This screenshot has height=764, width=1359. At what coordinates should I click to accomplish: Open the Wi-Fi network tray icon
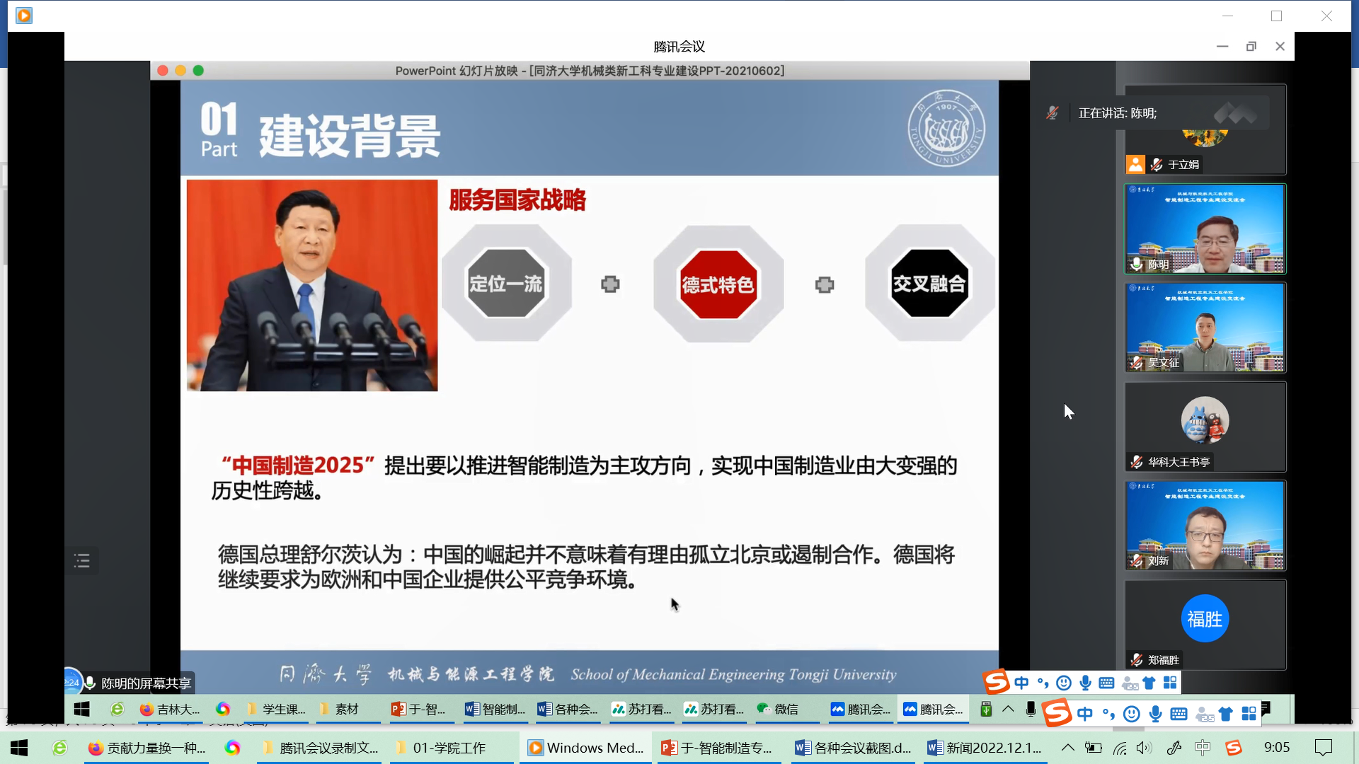pos(1120,748)
